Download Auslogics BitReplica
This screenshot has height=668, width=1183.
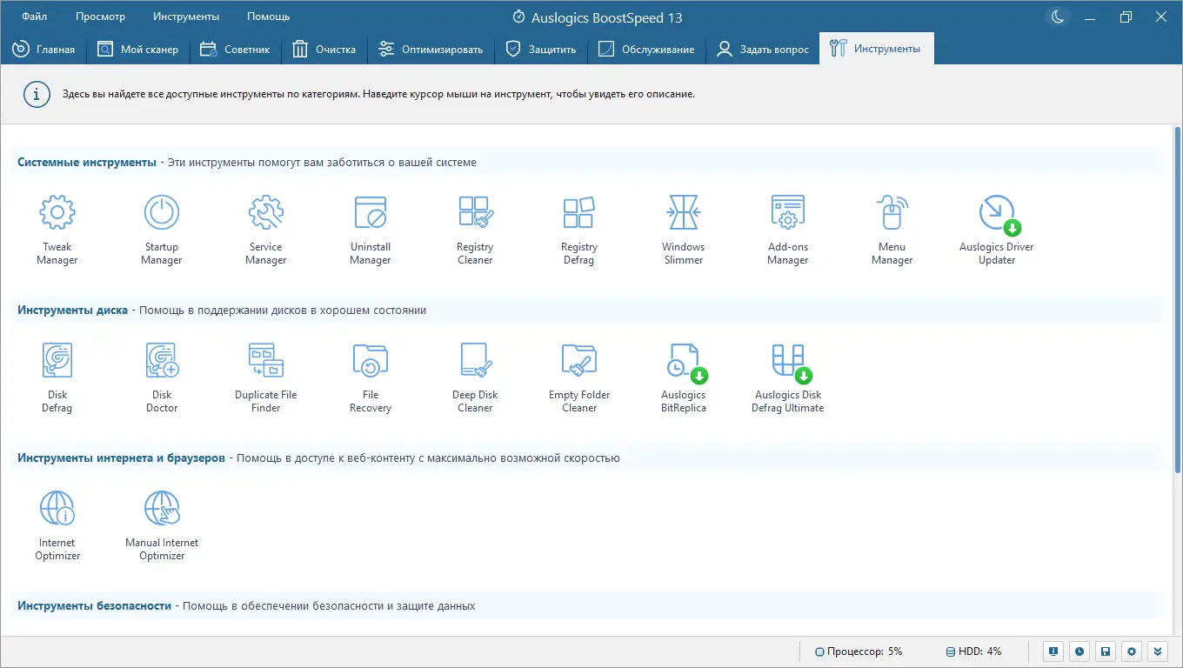tap(684, 377)
